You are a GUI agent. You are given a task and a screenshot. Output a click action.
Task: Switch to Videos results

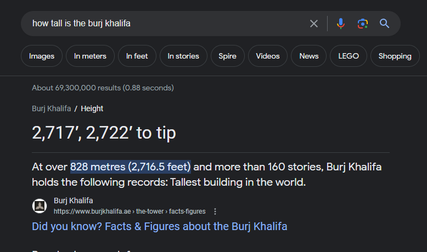coord(268,56)
